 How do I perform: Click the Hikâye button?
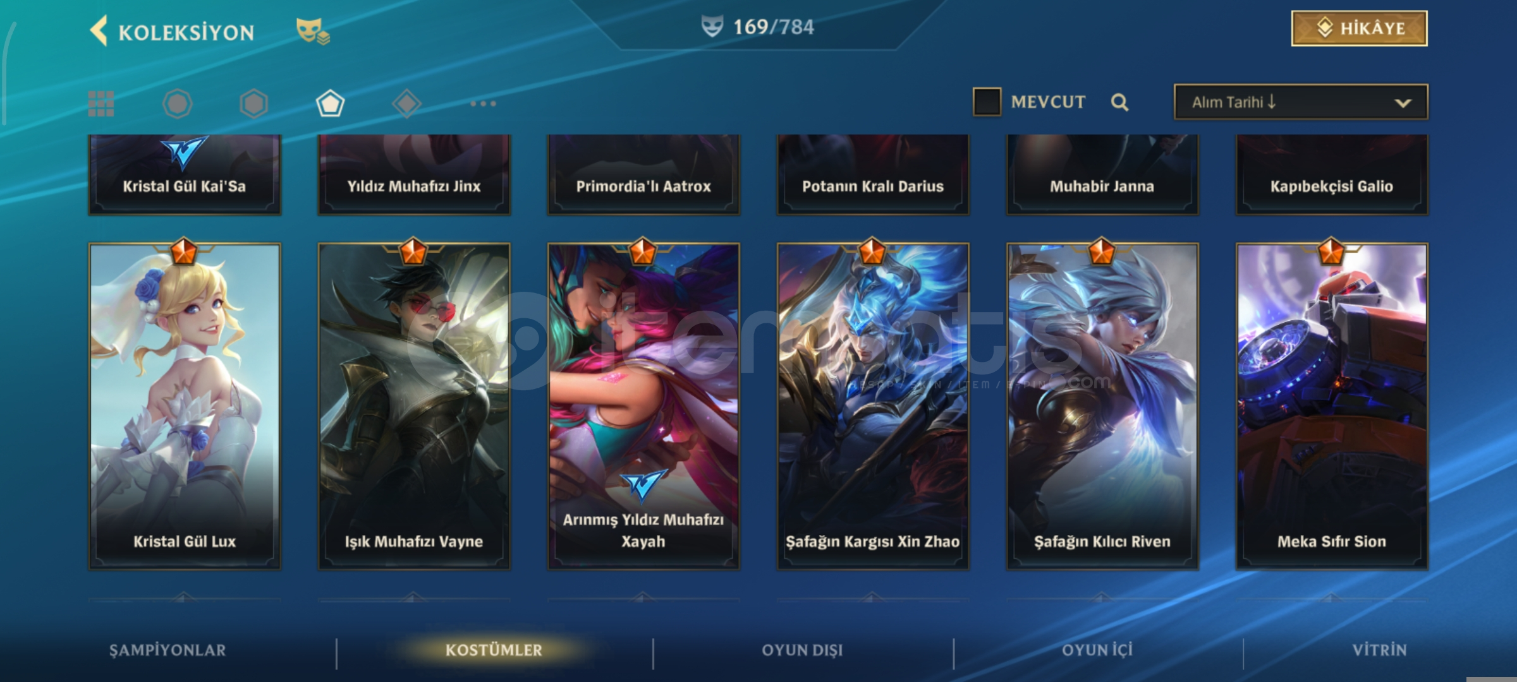tap(1359, 28)
